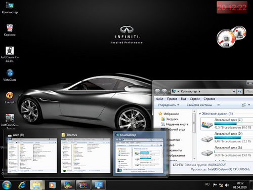Go back in the Компьютер explorer window
Image resolution: width=253 pixels, height=190 pixels.
pos(157,91)
